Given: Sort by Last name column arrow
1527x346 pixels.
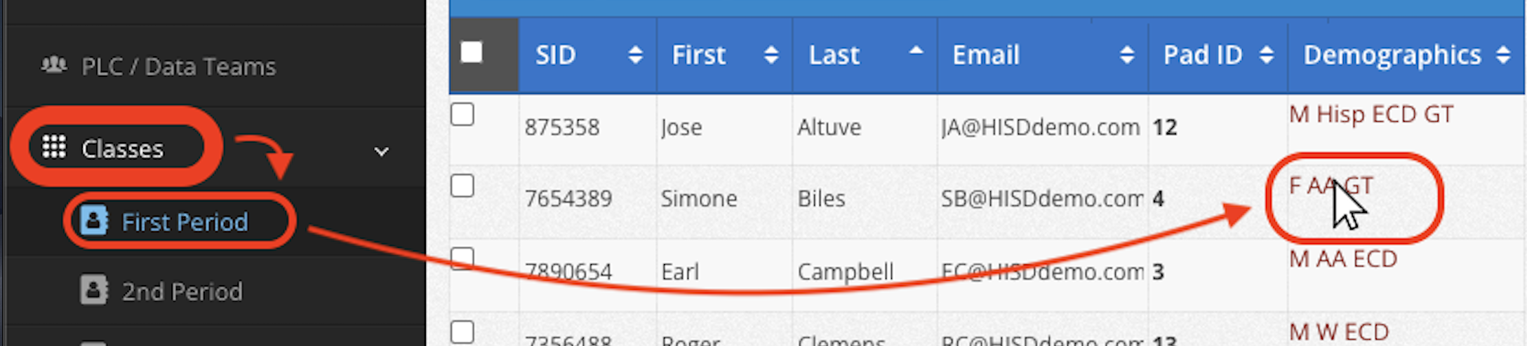Looking at the screenshot, I should pos(916,50).
